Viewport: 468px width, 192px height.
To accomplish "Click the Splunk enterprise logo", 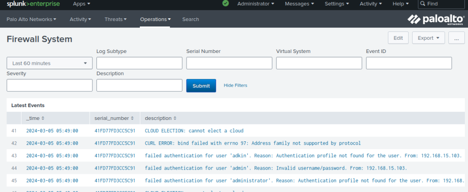I will [33, 4].
